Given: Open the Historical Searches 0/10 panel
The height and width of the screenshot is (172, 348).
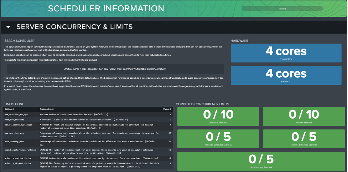Looking at the screenshot, I should [218, 117].
